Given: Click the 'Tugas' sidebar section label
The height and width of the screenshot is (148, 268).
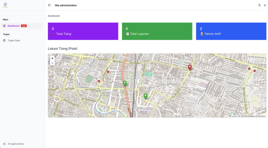Looking at the screenshot, I should click(x=6, y=34).
